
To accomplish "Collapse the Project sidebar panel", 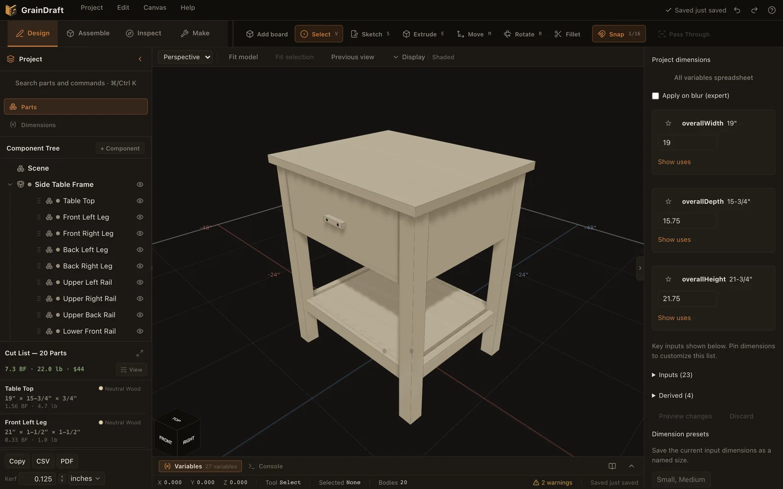I will (x=140, y=59).
